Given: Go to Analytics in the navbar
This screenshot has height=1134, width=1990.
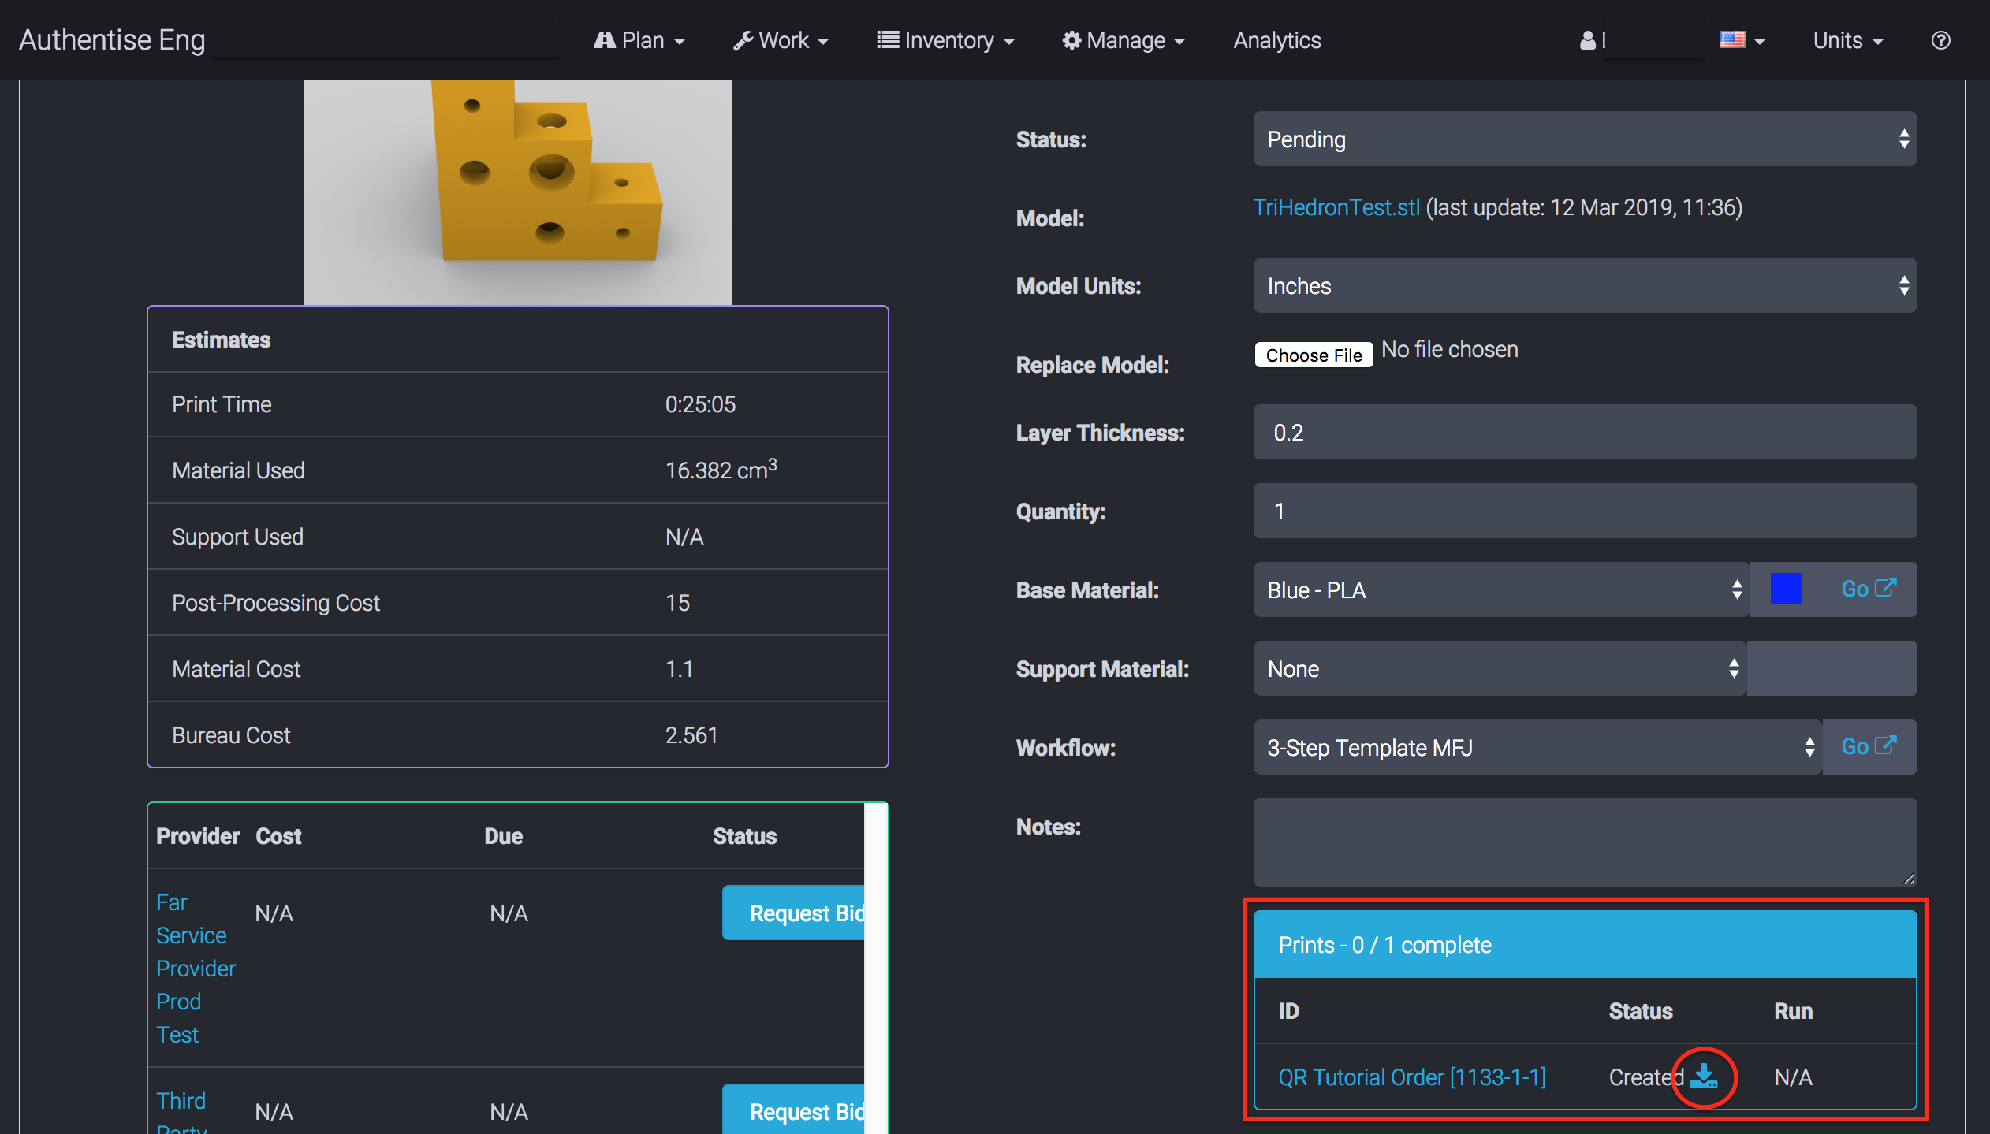Looking at the screenshot, I should coord(1276,40).
